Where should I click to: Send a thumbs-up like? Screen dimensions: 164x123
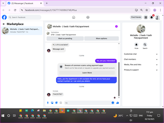point(118,103)
